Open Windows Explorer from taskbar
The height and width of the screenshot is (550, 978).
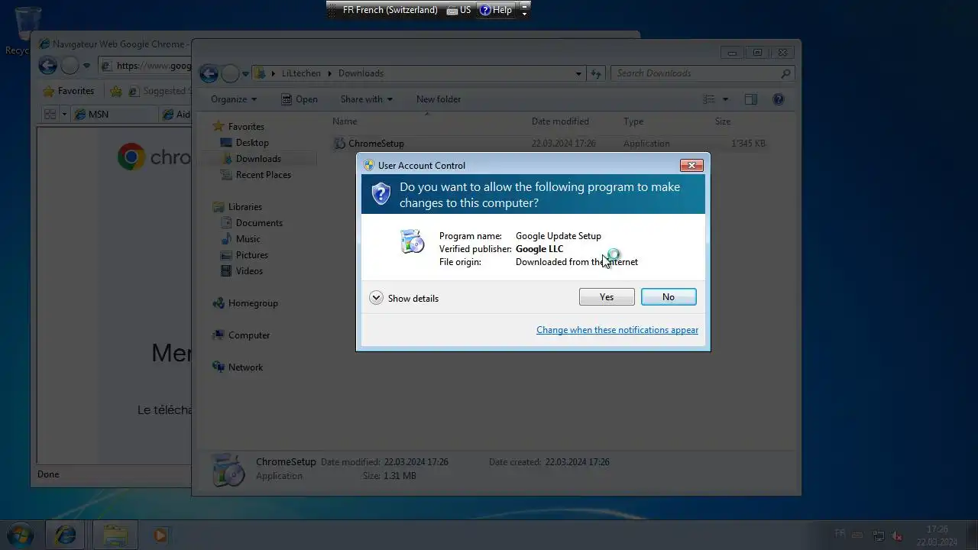point(115,535)
